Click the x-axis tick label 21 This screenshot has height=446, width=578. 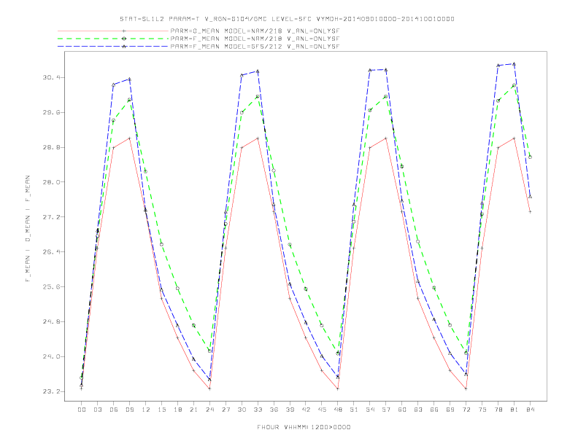pos(193,410)
